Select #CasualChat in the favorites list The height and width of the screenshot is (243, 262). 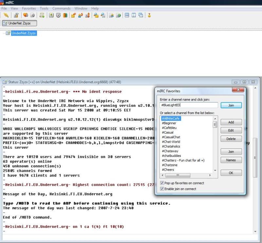click(x=171, y=137)
